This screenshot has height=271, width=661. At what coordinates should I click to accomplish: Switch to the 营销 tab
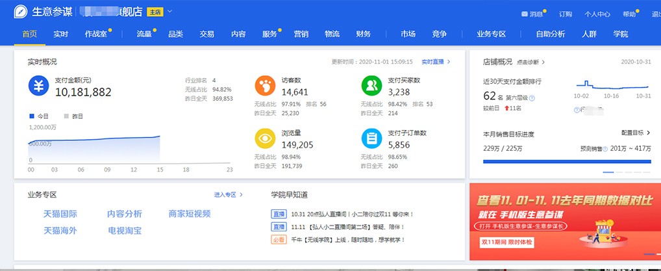pyautogui.click(x=301, y=34)
